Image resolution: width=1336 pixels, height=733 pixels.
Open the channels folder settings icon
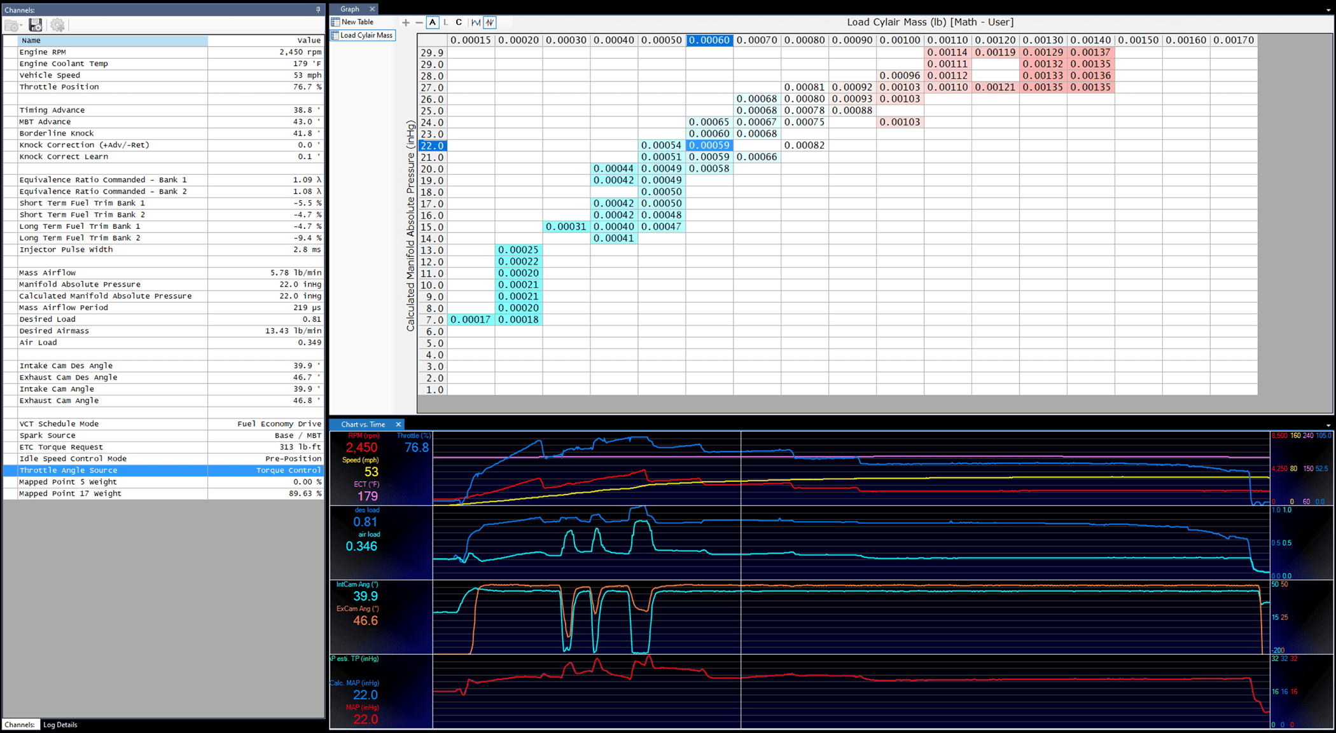pos(13,25)
